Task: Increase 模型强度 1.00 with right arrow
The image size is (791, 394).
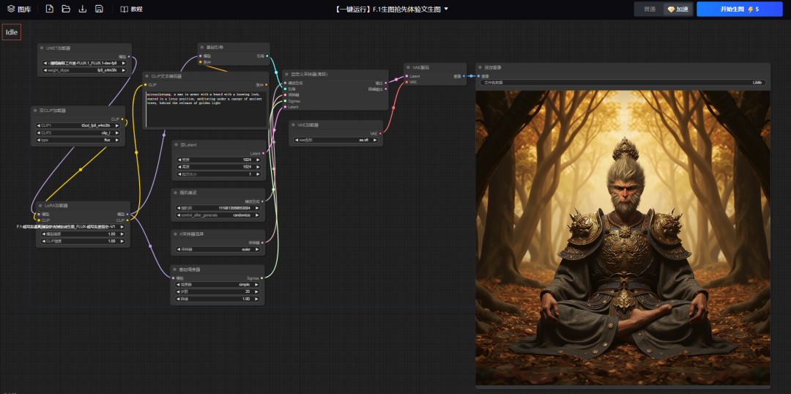Action: 123,234
